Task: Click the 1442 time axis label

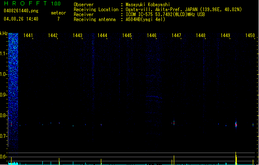Action: click(x=53, y=35)
